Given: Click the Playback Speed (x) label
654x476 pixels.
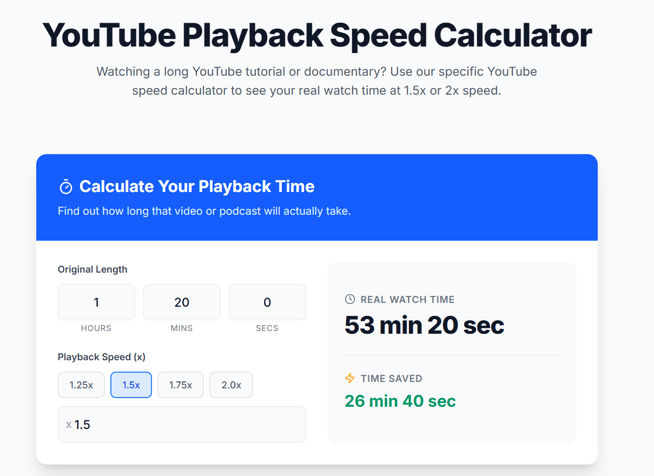Looking at the screenshot, I should [101, 357].
